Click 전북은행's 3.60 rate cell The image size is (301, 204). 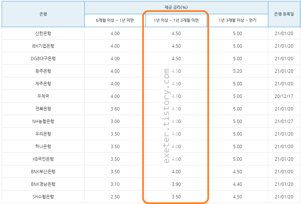tap(115, 109)
